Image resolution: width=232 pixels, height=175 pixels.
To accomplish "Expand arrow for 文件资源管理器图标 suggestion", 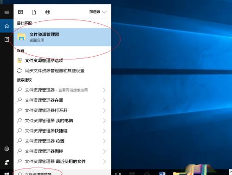I will (104, 151).
